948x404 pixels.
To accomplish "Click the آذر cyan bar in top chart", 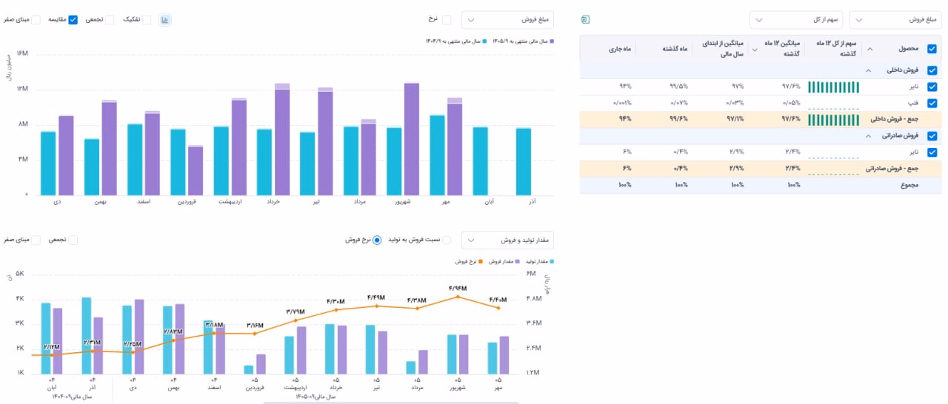I will [x=523, y=162].
